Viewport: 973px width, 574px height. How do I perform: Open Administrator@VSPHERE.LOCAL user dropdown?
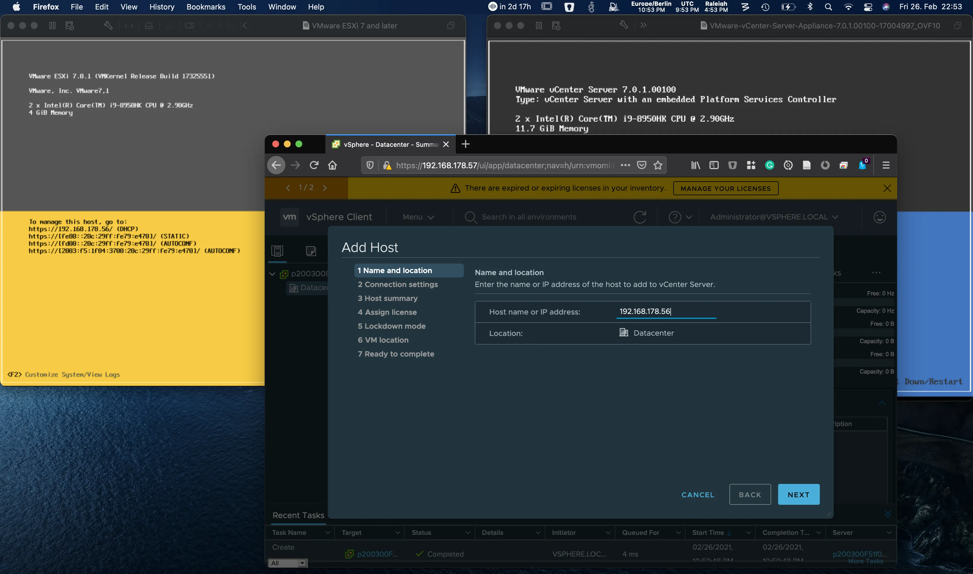[774, 217]
